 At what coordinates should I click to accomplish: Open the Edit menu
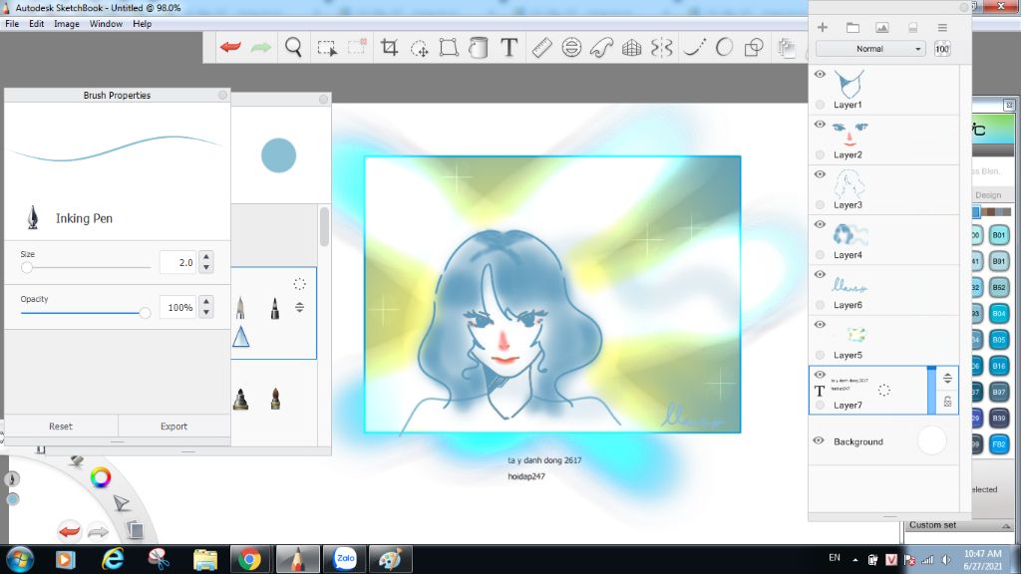(37, 24)
